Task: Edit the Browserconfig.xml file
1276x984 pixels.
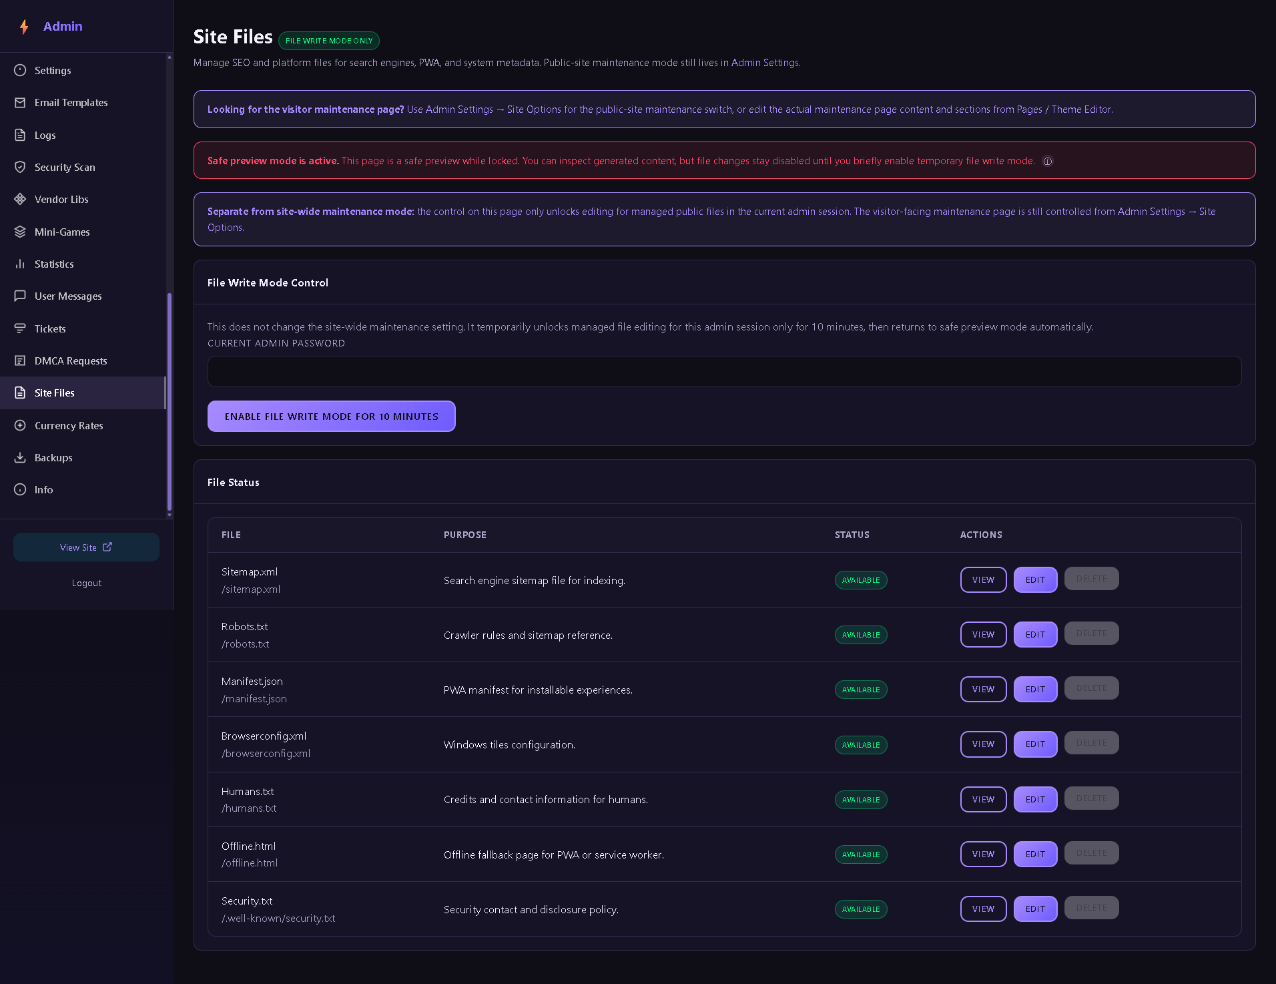Action: 1035,744
